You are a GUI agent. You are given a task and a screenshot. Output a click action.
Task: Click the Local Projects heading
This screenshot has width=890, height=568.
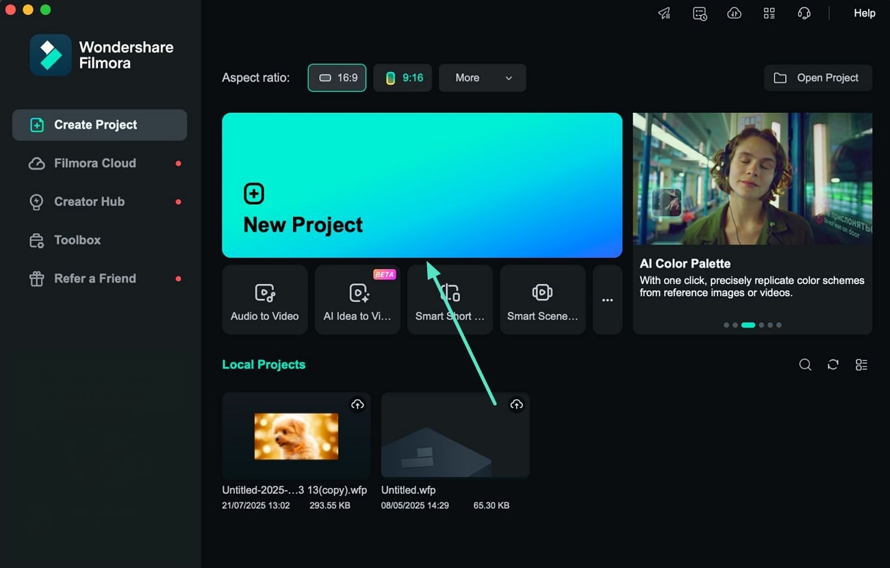click(264, 365)
